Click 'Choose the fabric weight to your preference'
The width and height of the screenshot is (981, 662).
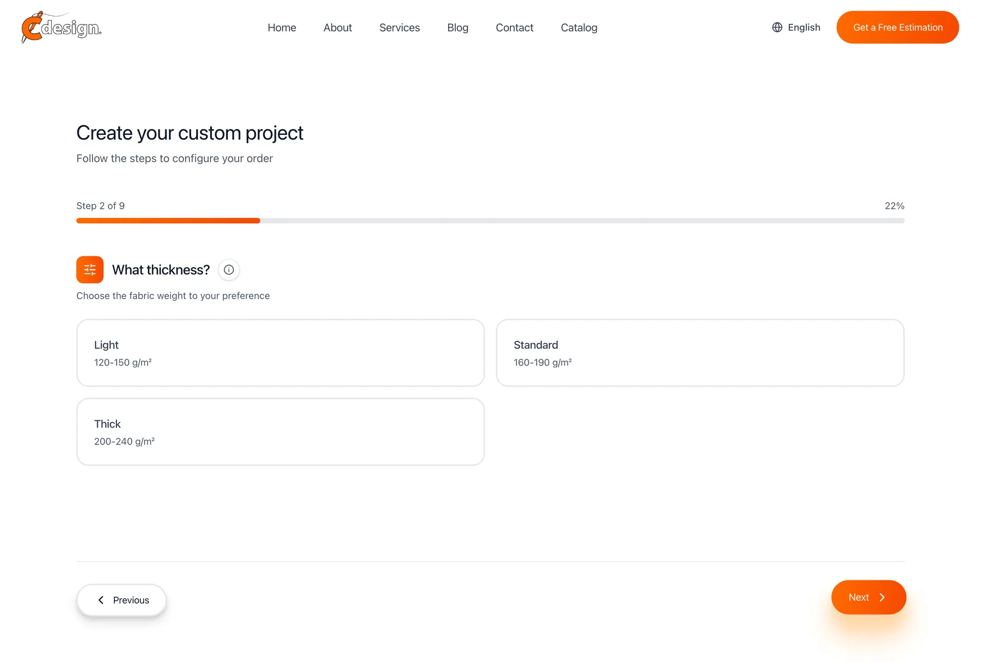pos(173,296)
